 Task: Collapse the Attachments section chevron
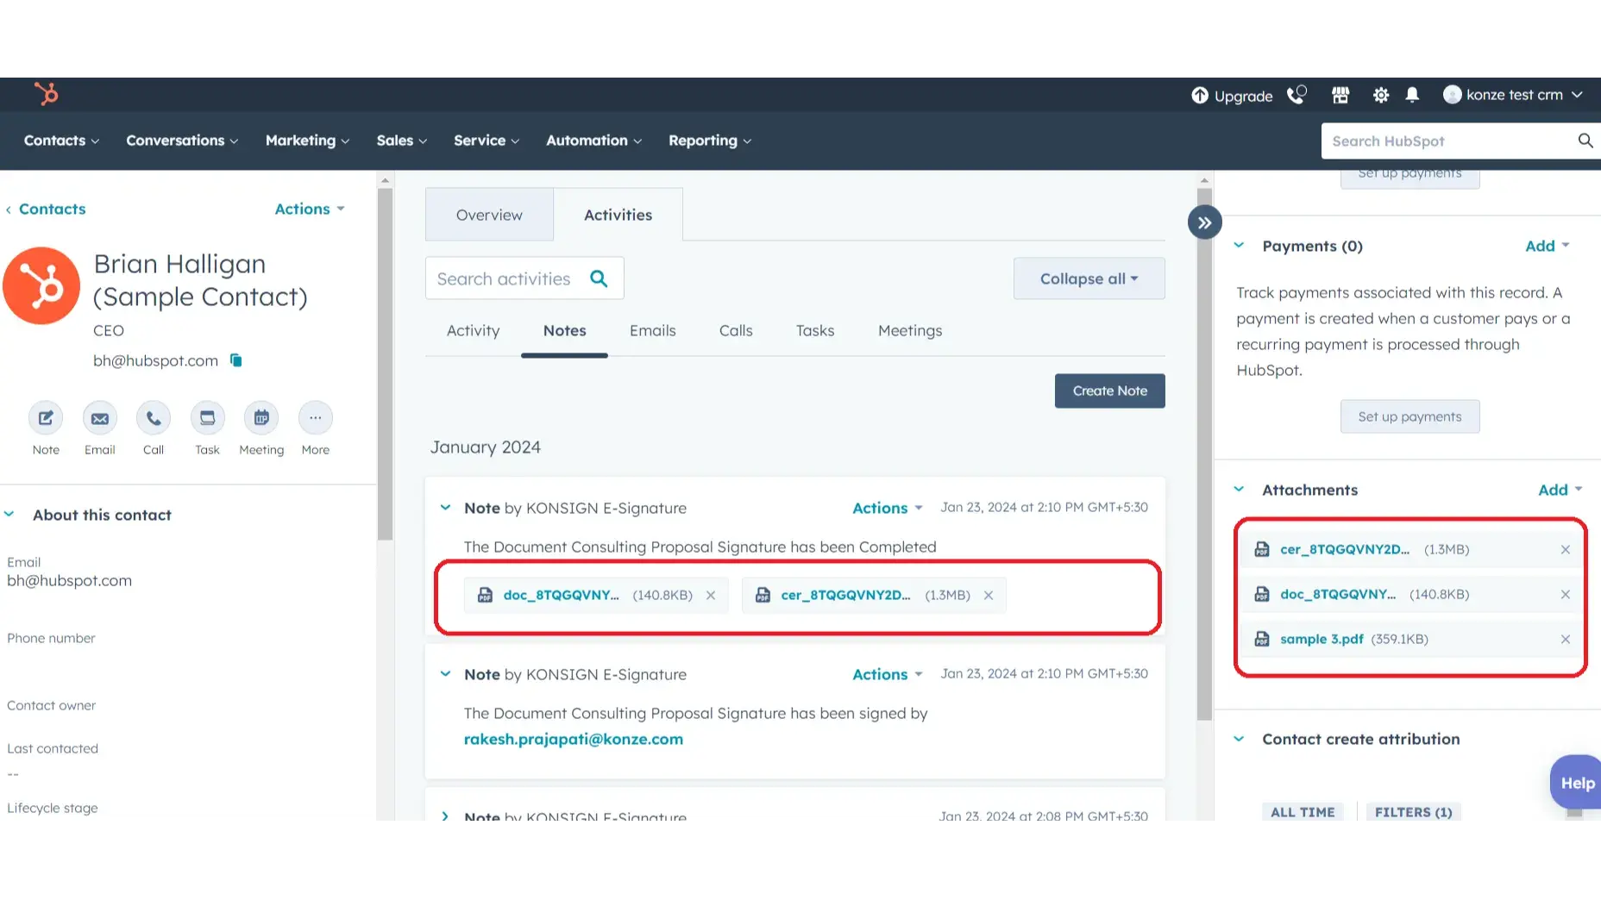(x=1239, y=490)
